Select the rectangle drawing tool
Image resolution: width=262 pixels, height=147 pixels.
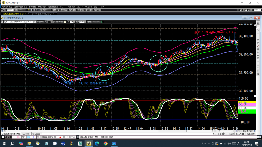[258, 65]
